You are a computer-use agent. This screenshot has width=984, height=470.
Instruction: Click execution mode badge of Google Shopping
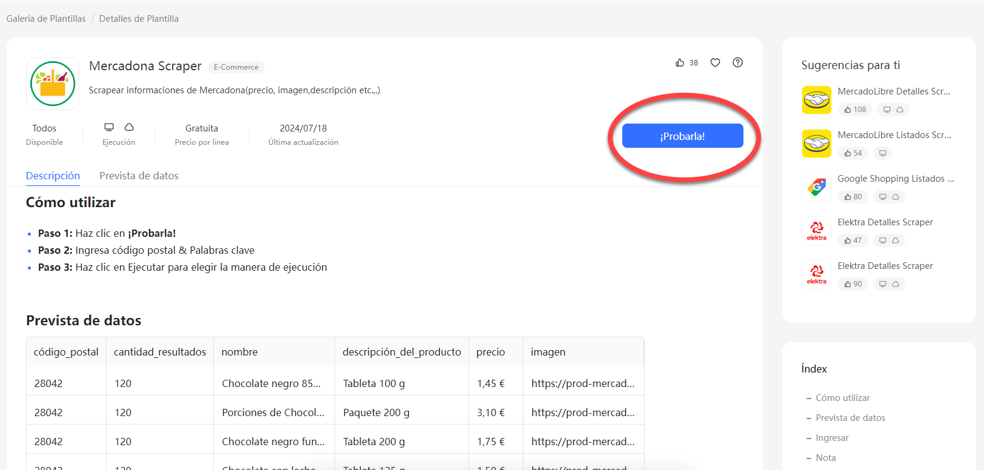pos(889,197)
